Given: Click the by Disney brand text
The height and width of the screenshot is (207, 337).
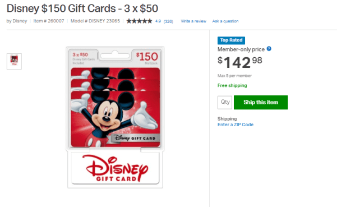Looking at the screenshot, I should click(17, 21).
